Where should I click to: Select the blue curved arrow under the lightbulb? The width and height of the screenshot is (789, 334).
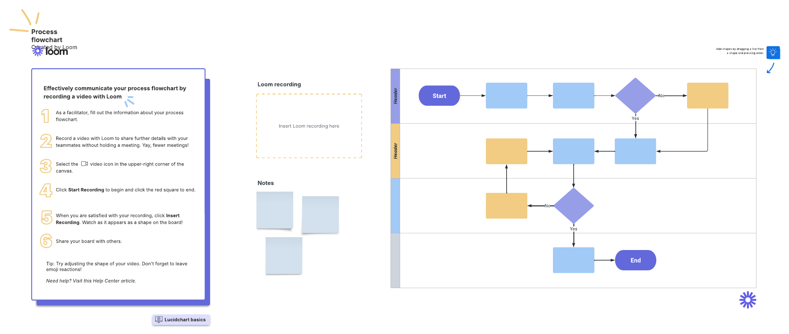click(x=771, y=68)
